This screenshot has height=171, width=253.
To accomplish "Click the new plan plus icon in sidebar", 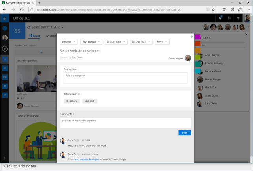I will pyautogui.click(x=5, y=49).
